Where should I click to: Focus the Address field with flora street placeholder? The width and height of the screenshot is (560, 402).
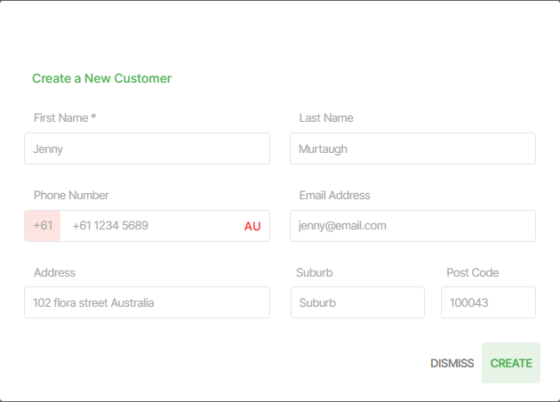(x=147, y=302)
